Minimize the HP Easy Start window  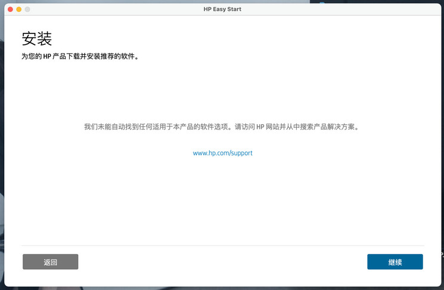tap(19, 10)
